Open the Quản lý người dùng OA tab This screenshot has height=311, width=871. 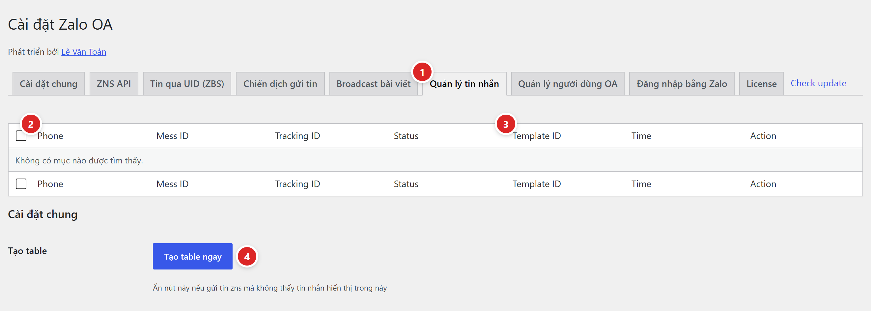click(x=568, y=83)
